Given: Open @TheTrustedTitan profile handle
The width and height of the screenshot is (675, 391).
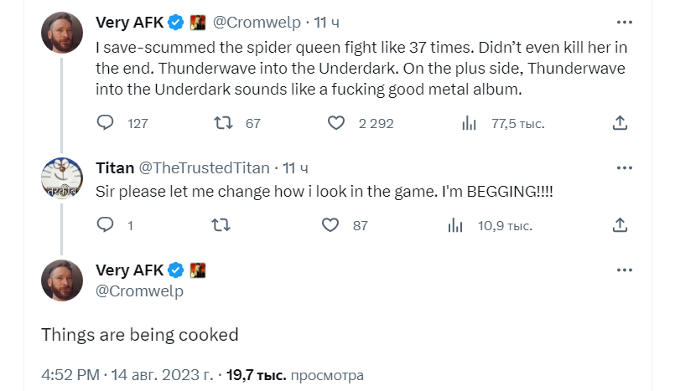Looking at the screenshot, I should tap(204, 168).
